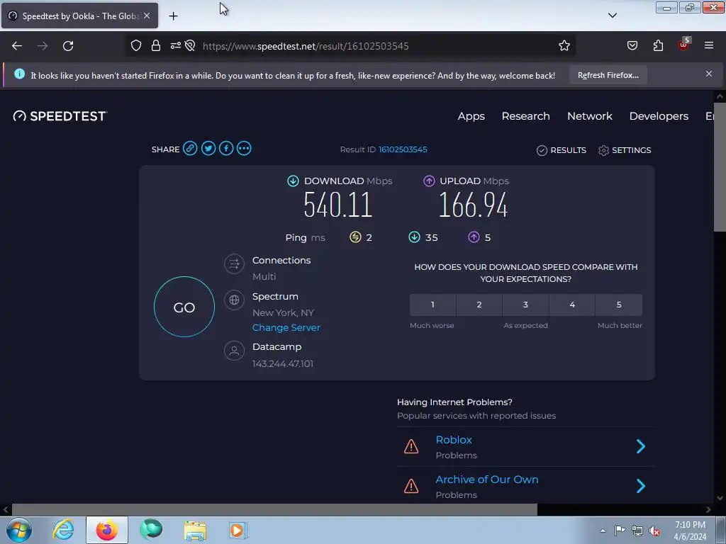
Task: Rate download speed as 4
Action: tap(572, 305)
